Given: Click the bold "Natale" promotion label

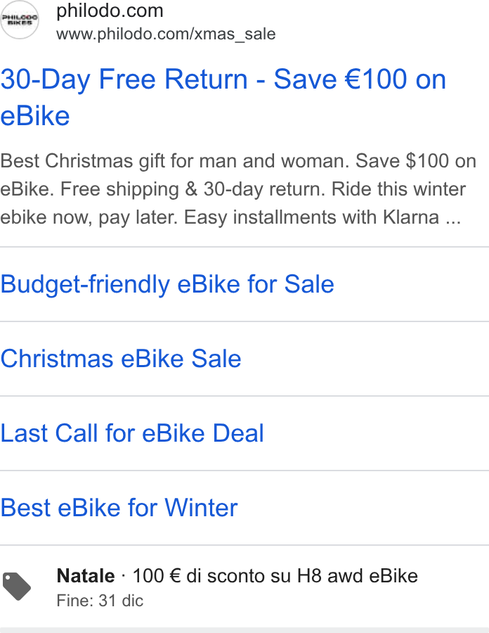Looking at the screenshot, I should click(x=86, y=575).
